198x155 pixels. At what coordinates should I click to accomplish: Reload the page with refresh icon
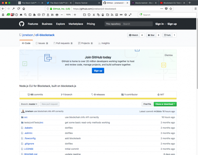19,9
